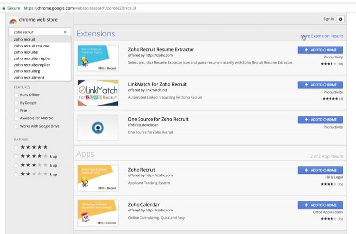This screenshot has height=234, width=356.
Task: Clear the search box with the X
Action: [x=65, y=32]
